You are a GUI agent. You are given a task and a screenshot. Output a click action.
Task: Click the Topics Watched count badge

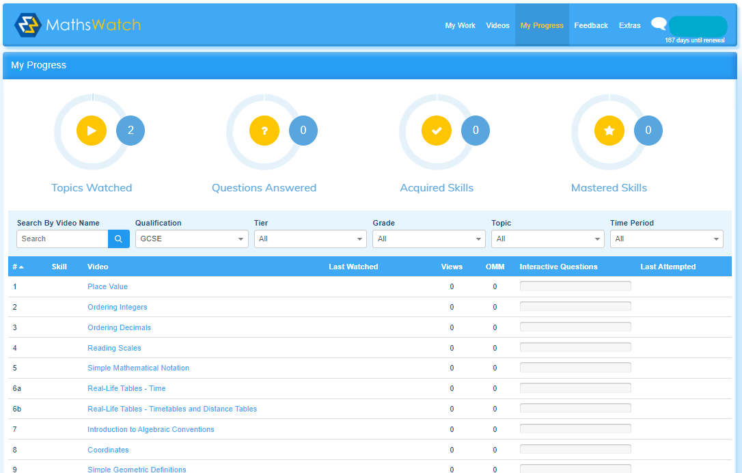pyautogui.click(x=130, y=131)
